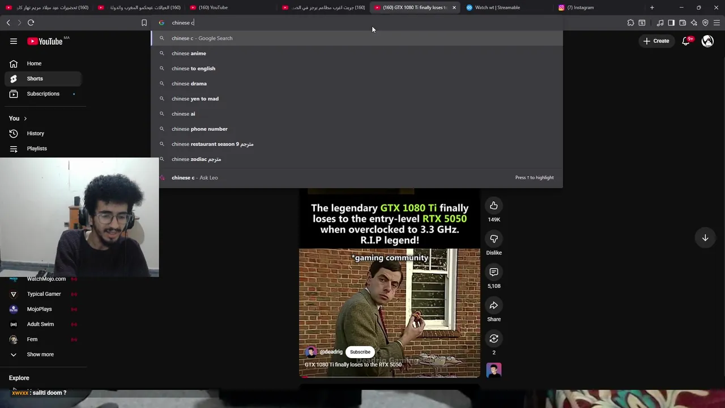
Task: Select the 'chinese to english' suggestion
Action: (x=357, y=69)
